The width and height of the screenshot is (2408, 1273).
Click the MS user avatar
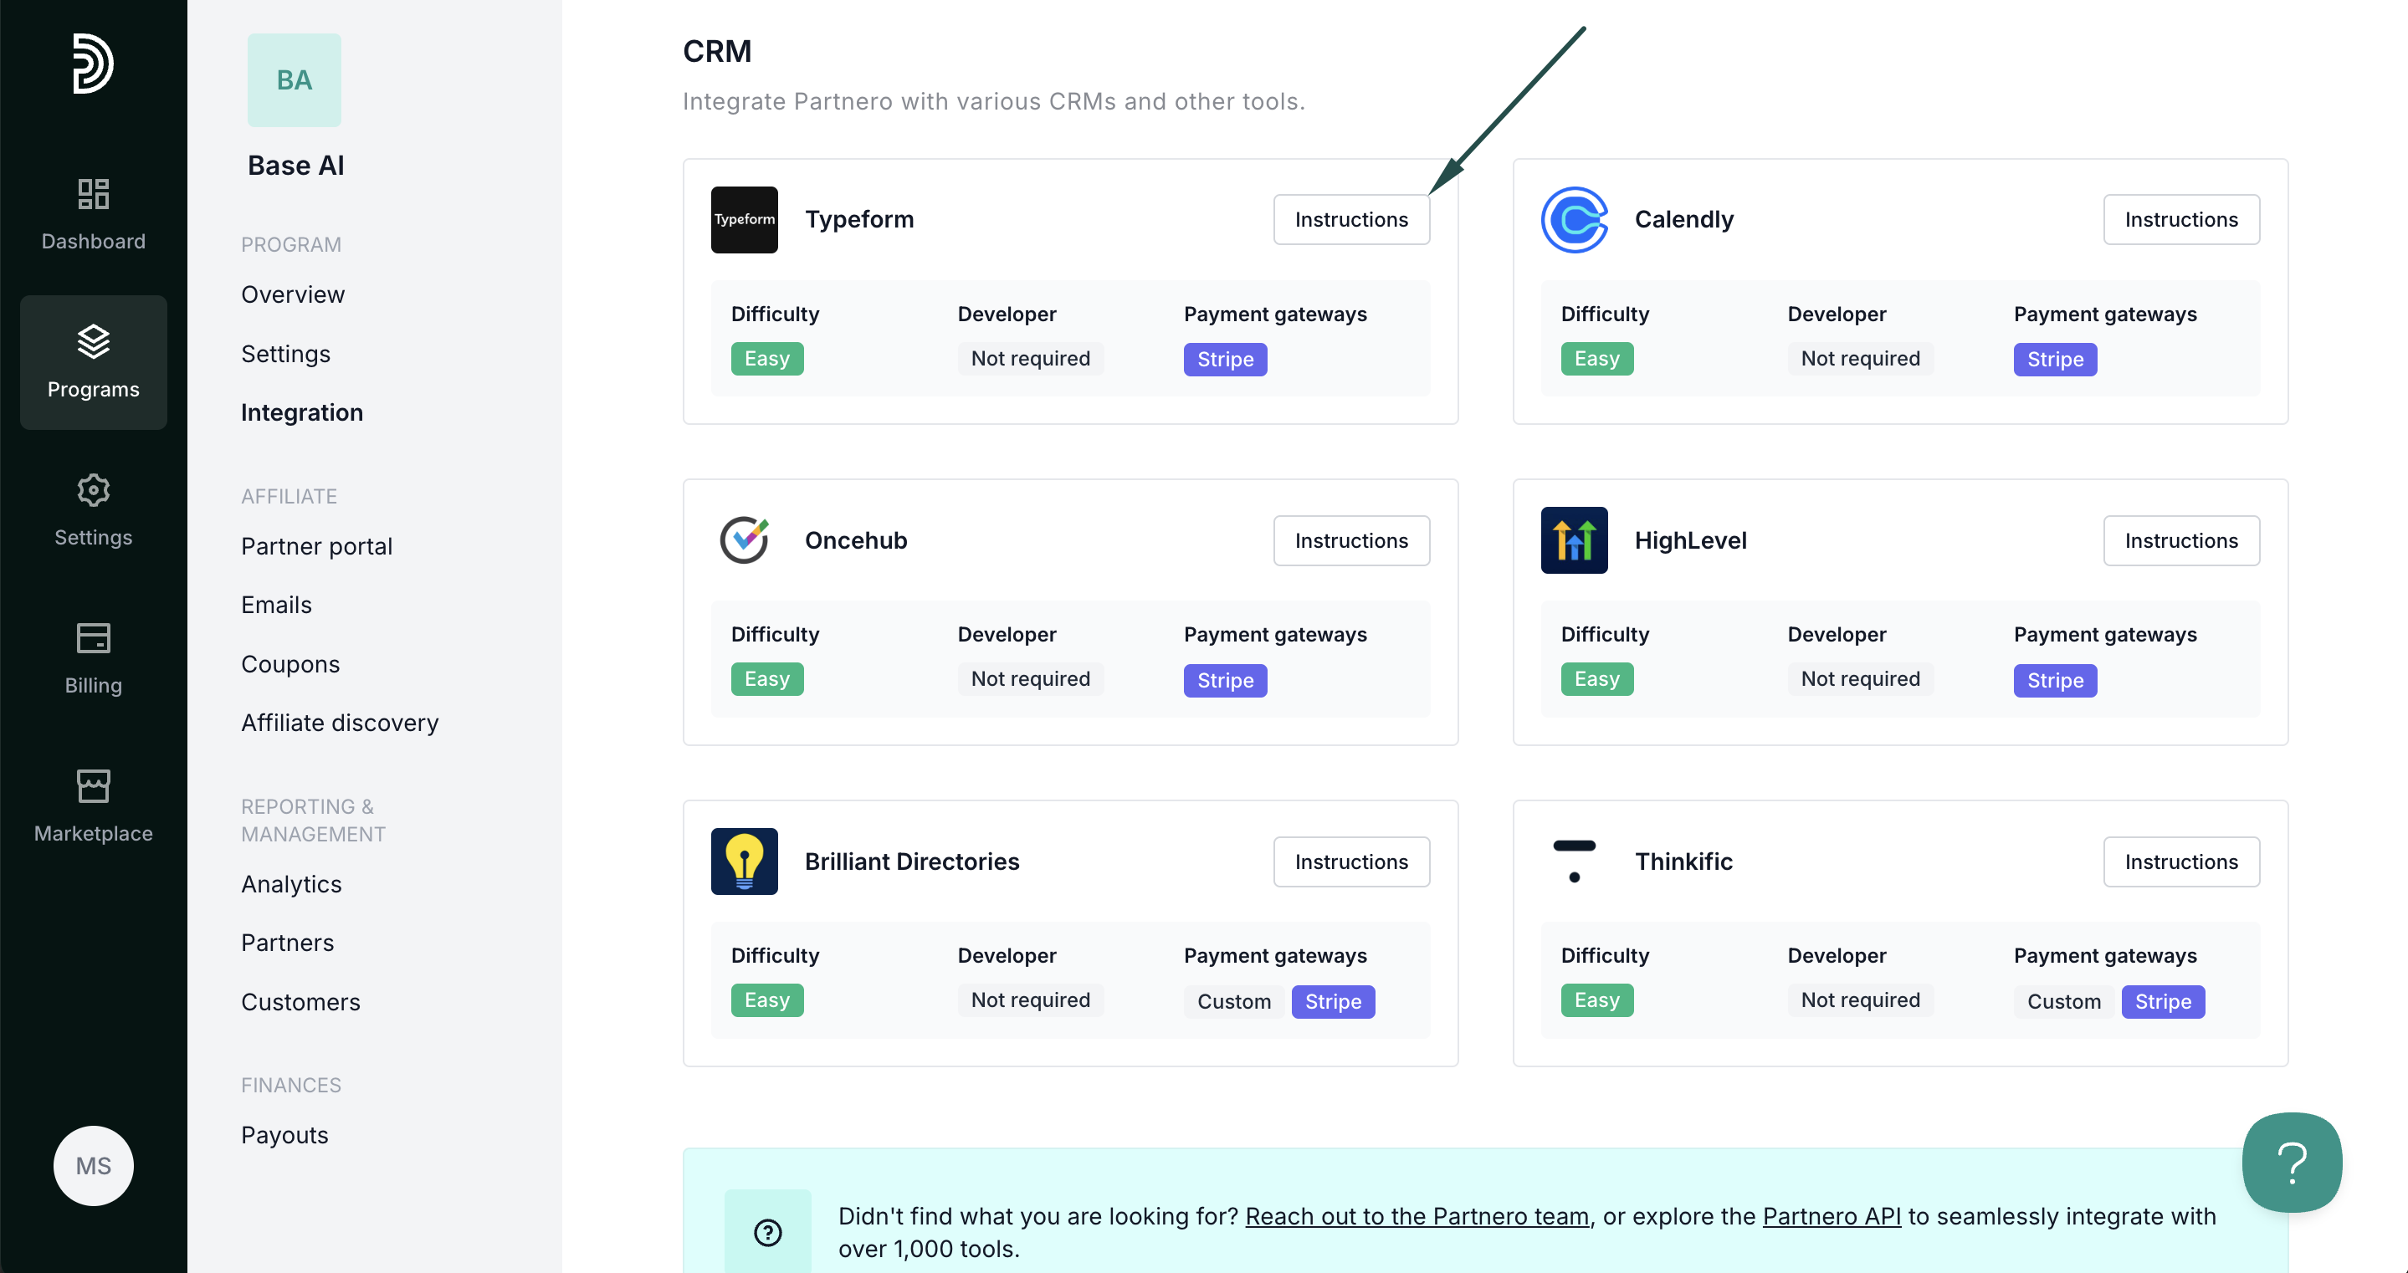[x=93, y=1165]
